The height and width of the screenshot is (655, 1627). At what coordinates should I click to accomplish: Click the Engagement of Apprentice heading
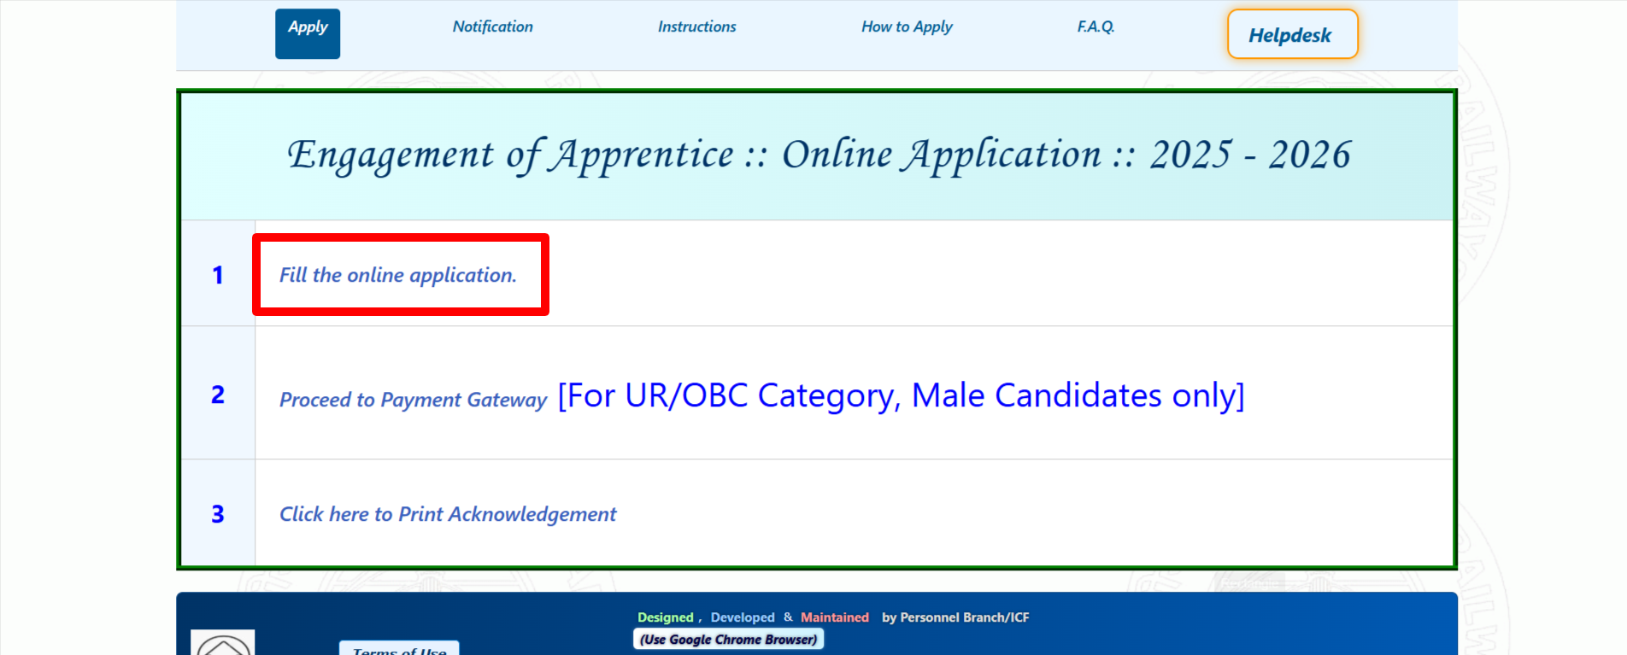(818, 155)
